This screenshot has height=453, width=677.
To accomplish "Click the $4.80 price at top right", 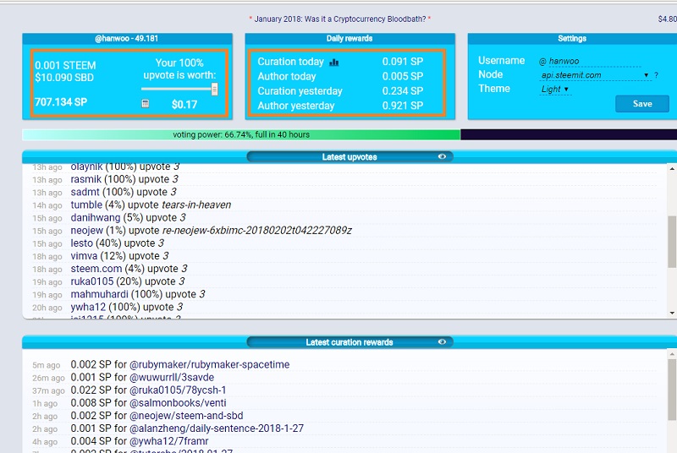I will [x=667, y=19].
